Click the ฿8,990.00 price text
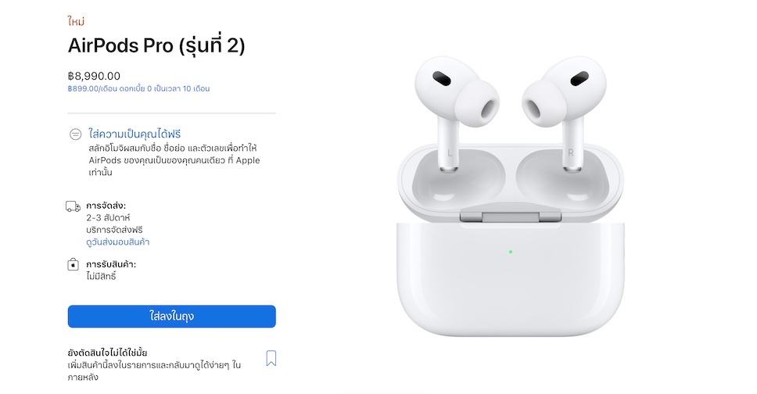757x394 pixels. 94,76
